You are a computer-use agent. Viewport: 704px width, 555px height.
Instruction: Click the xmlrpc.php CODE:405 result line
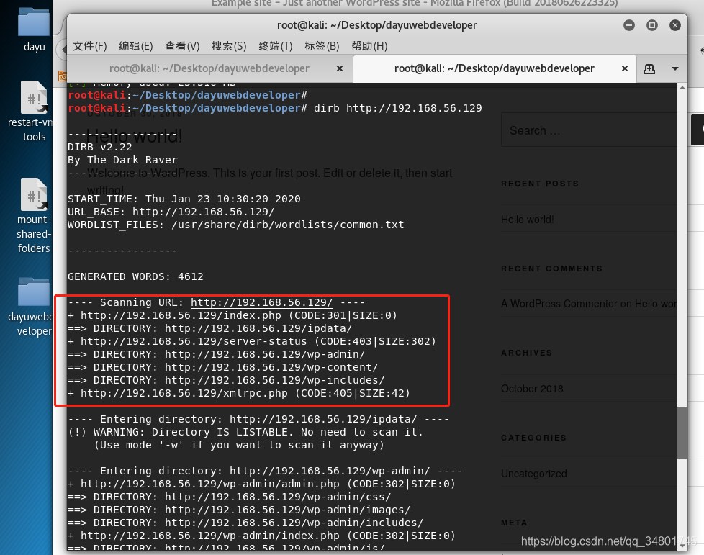coord(239,393)
